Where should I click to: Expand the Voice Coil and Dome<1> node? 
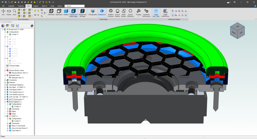click(x=7, y=128)
